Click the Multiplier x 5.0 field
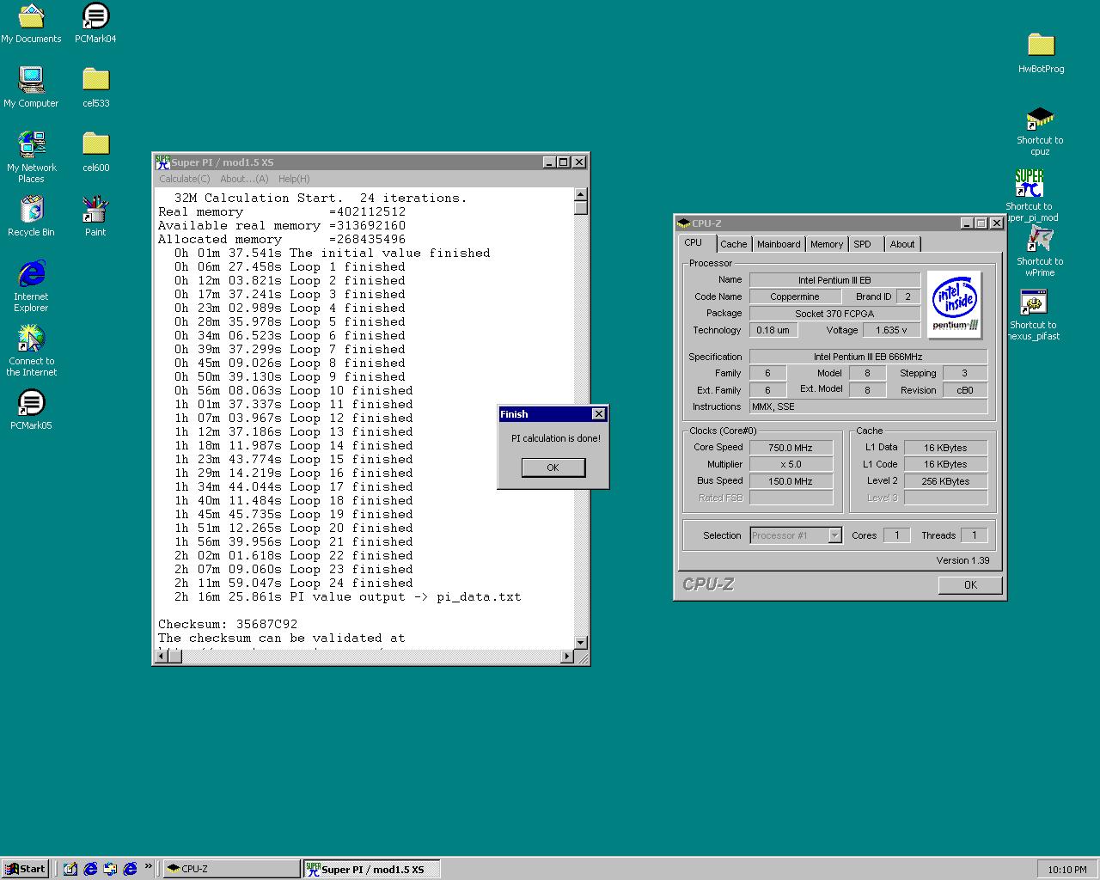Image resolution: width=1100 pixels, height=880 pixels. 791,464
